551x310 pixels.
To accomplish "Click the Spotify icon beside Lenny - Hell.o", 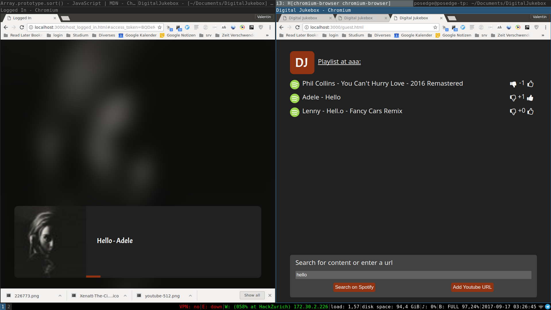I will pos(295,112).
